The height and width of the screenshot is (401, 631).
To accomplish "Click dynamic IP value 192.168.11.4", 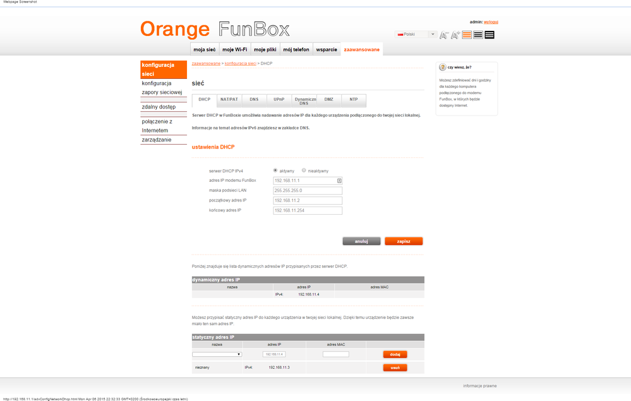I will tap(309, 294).
